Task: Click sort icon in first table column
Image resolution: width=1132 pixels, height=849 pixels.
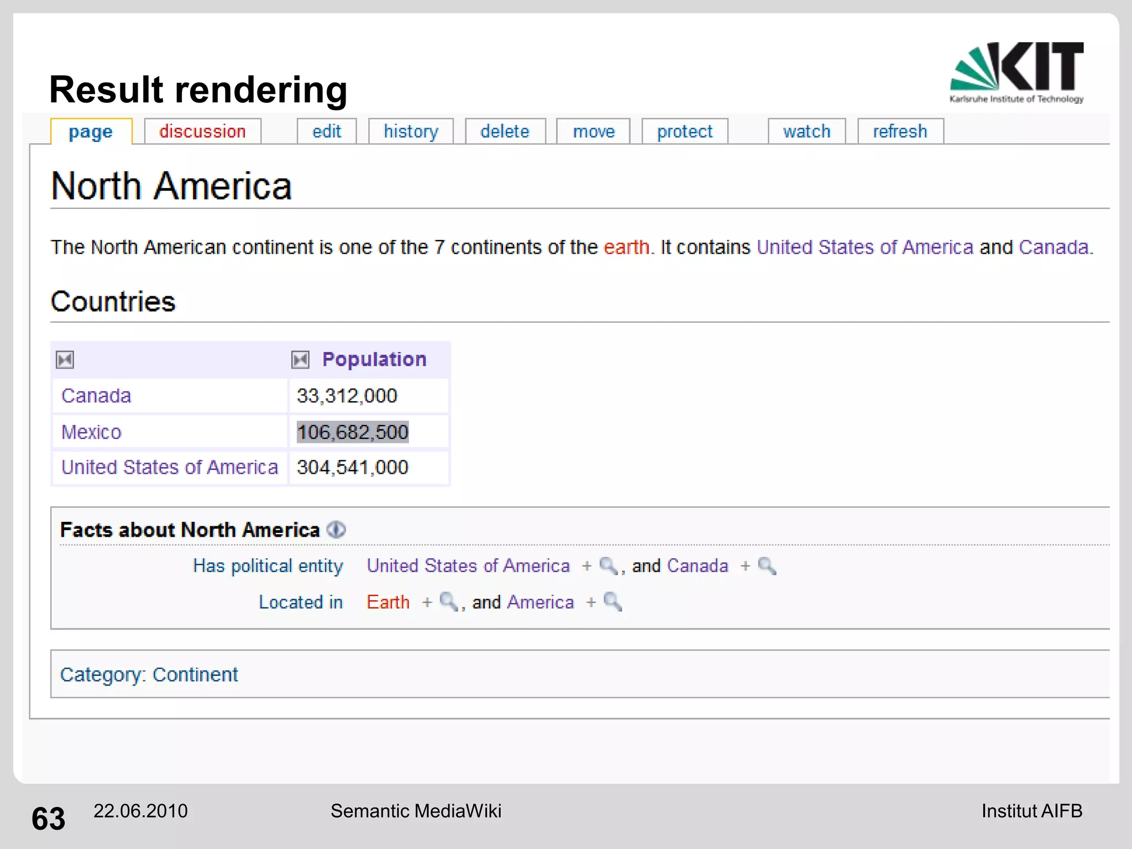Action: coord(65,360)
